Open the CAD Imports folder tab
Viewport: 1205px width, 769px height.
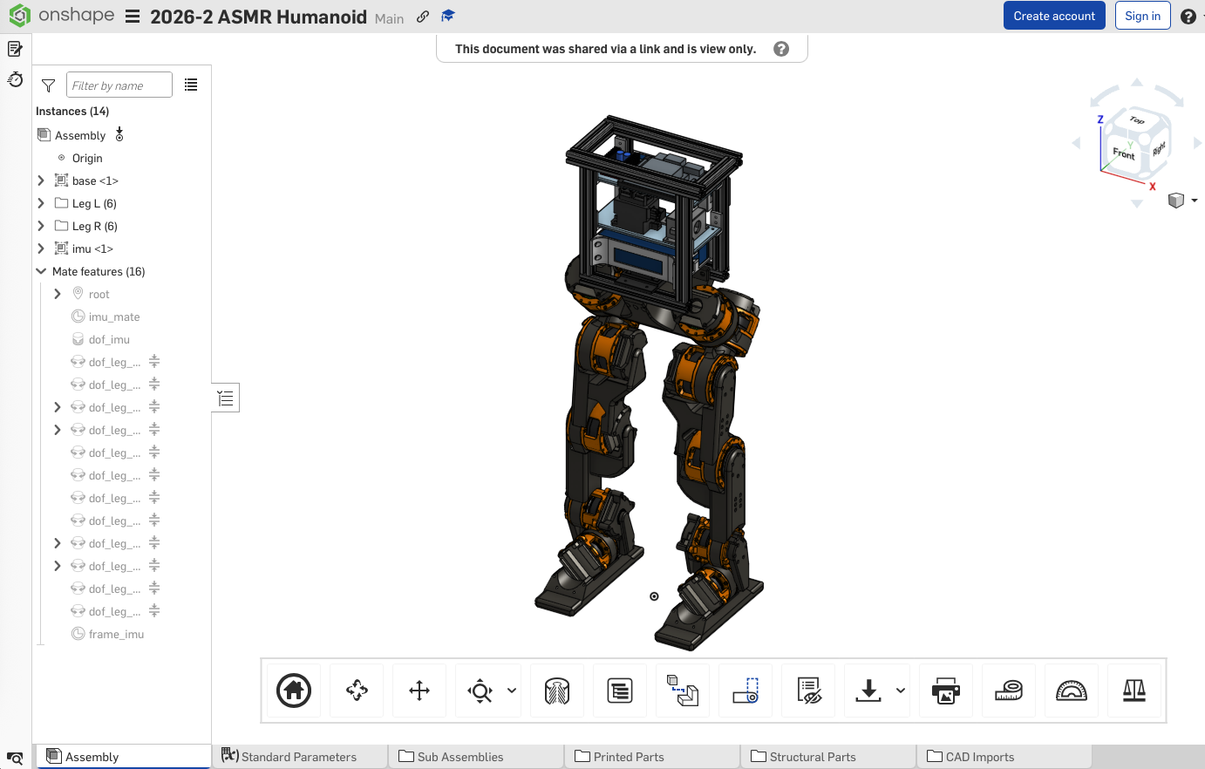tap(1005, 757)
